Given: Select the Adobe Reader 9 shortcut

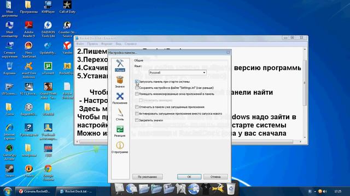Looking at the screenshot, I should pos(28,29).
